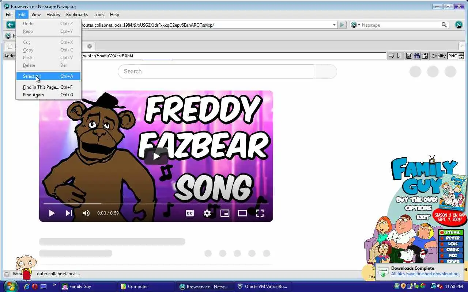Screen dimensions: 468x292
Task: Skip to next video with the next icon
Action: (x=69, y=213)
